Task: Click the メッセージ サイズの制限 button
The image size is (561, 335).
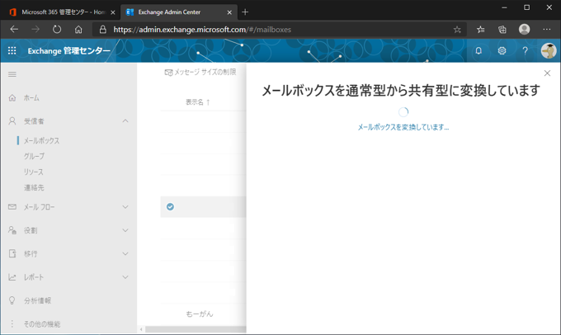Action: pyautogui.click(x=200, y=73)
